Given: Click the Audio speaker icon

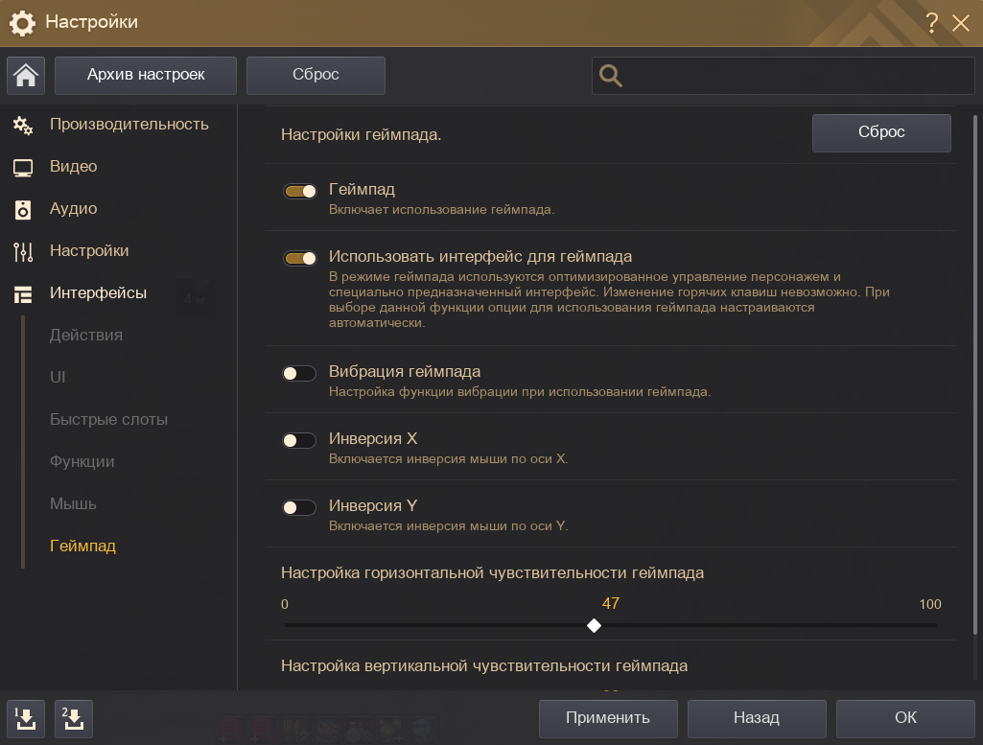Looking at the screenshot, I should (x=23, y=210).
